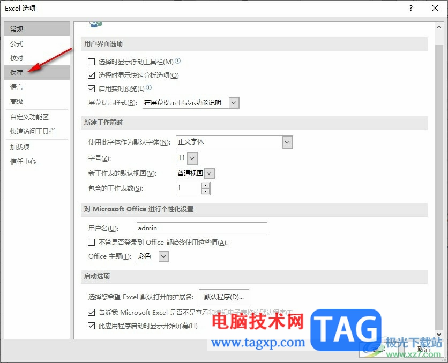Click info icon beside 浮动工具栏 option
Image resolution: width=448 pixels, height=363 pixels.
pos(178,61)
